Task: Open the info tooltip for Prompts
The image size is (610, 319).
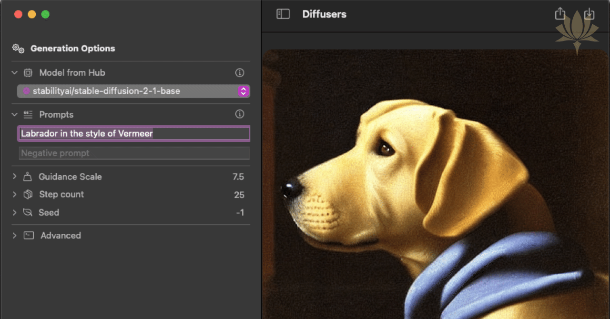Action: (x=240, y=114)
